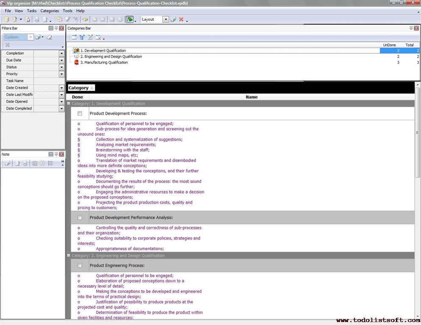This screenshot has height=325, width=421.
Task: Click the bullet list icon in Note panel
Action: tap(50, 163)
